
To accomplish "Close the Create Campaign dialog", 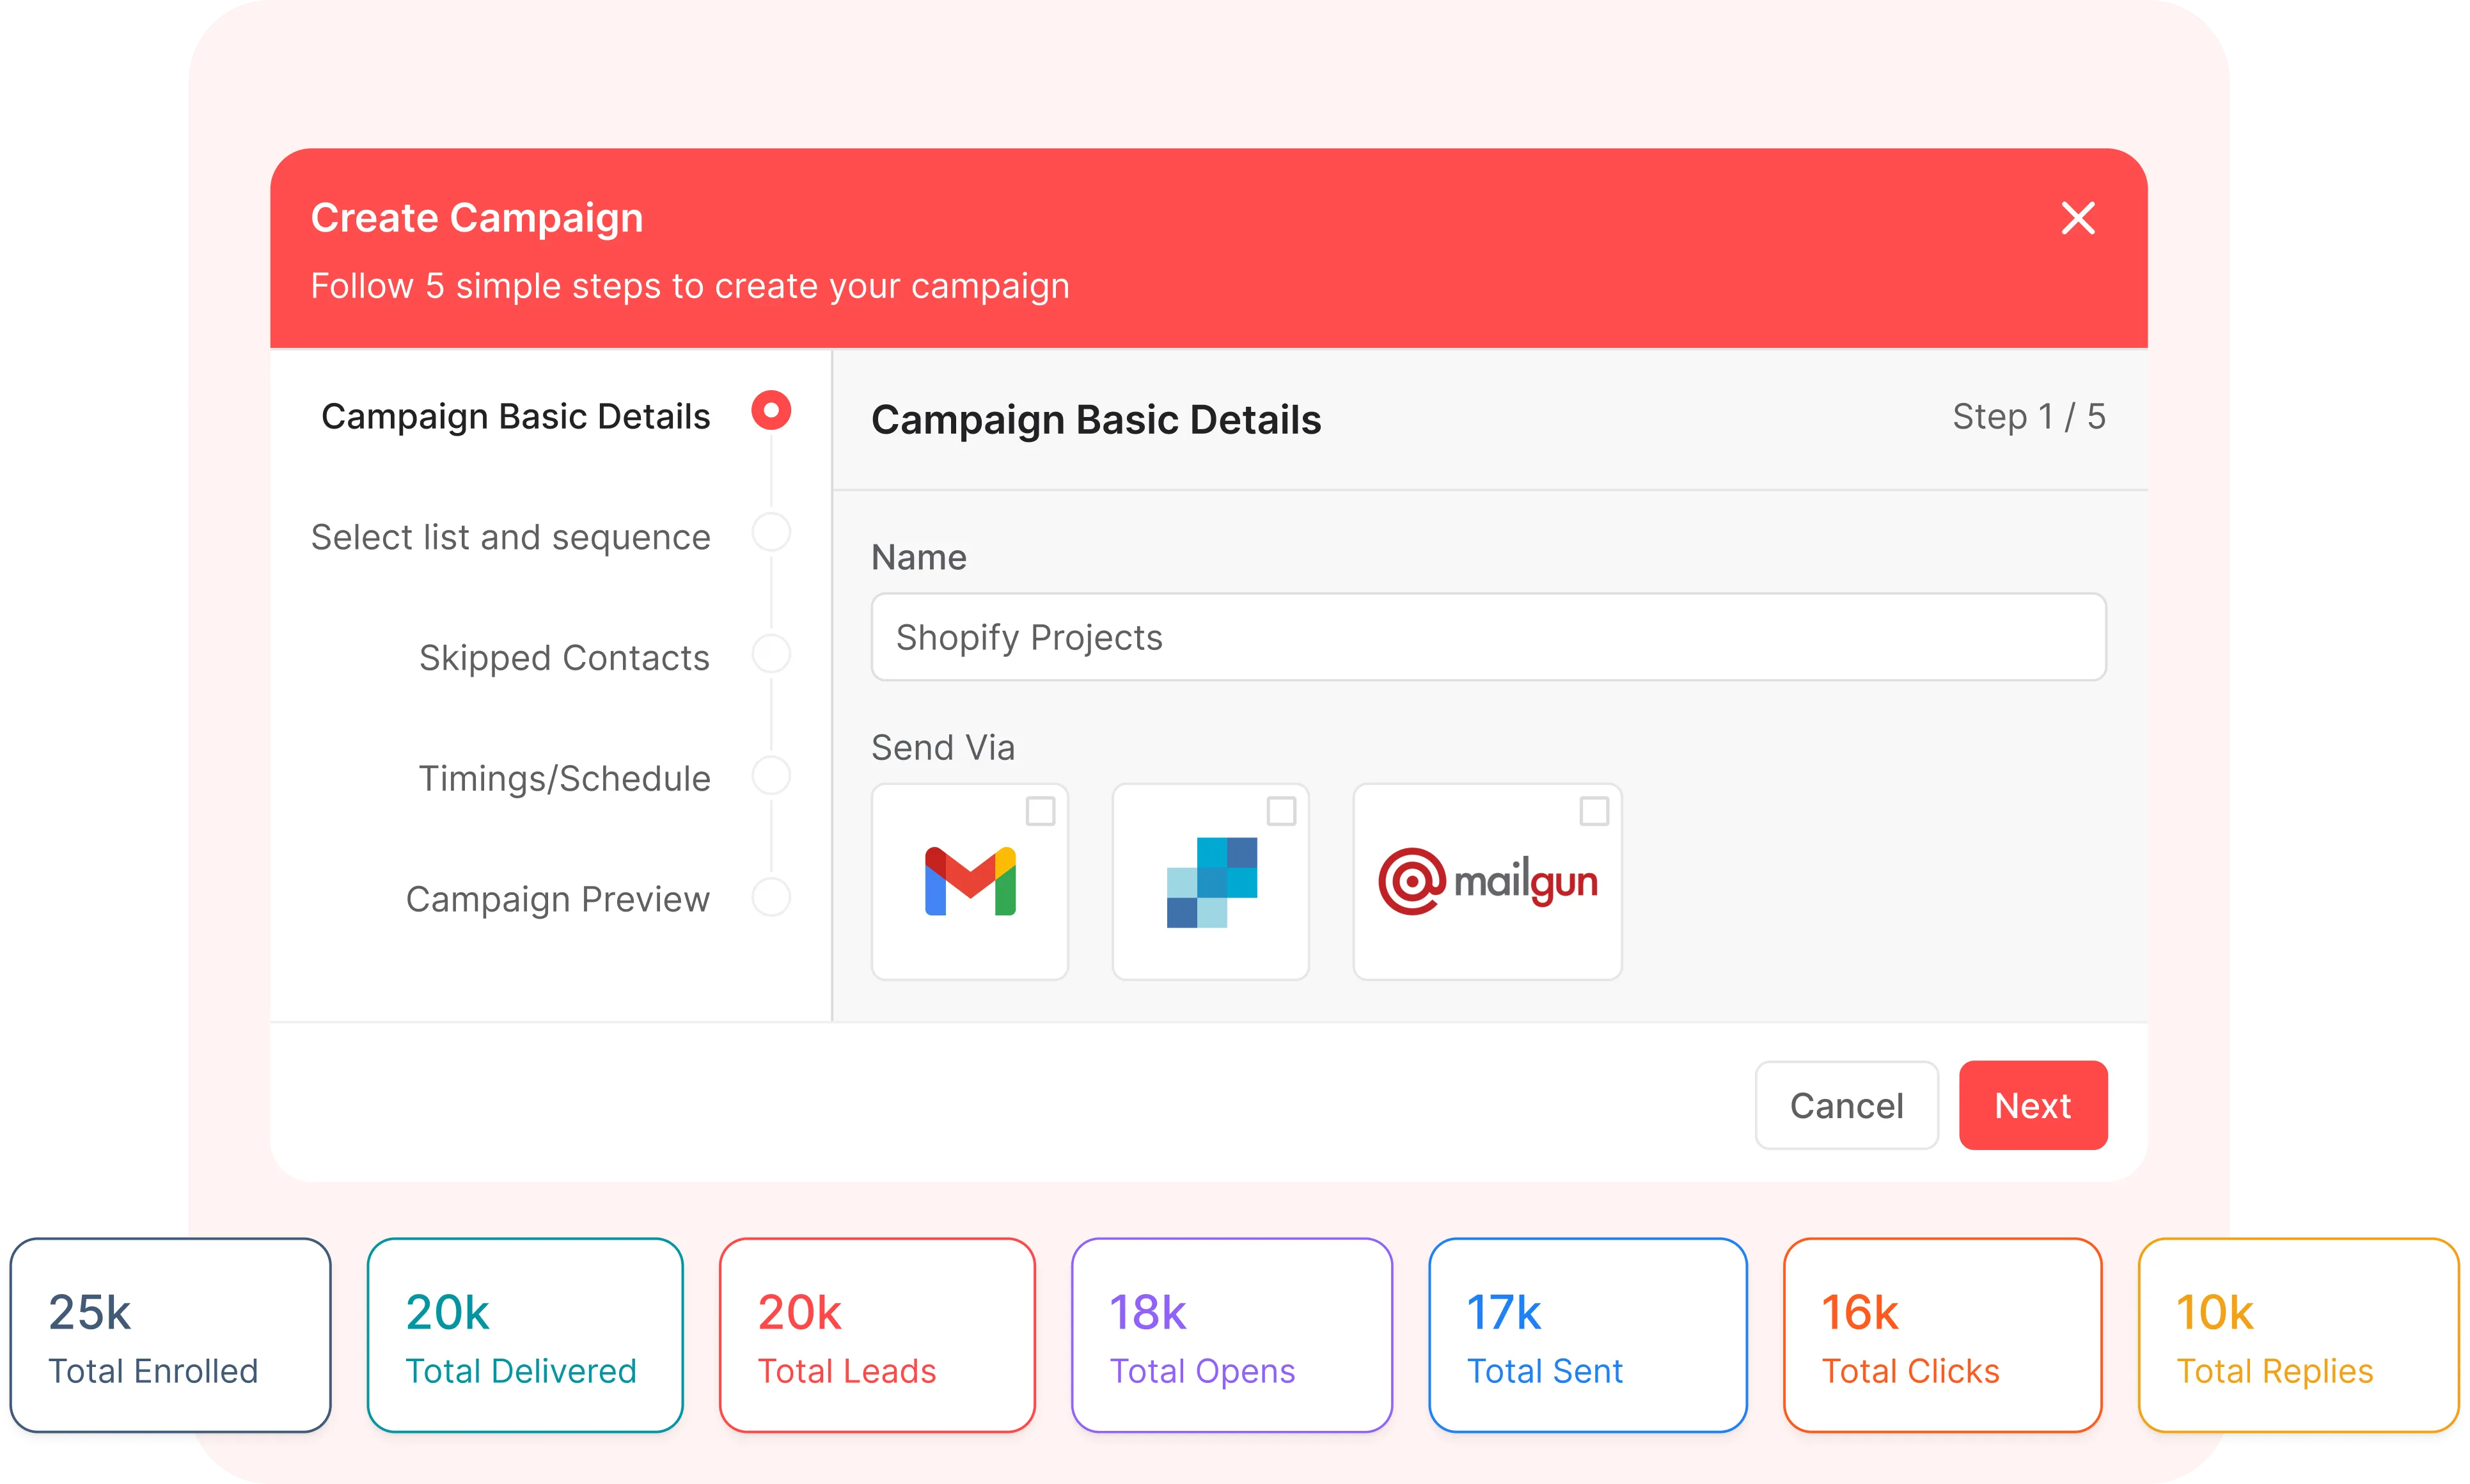I will pyautogui.click(x=2078, y=218).
